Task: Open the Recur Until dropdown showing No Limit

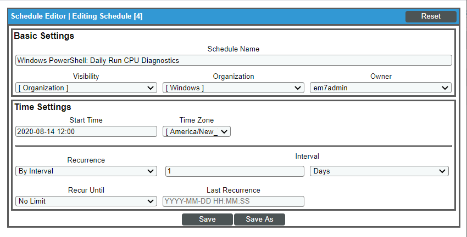Action: coord(86,201)
